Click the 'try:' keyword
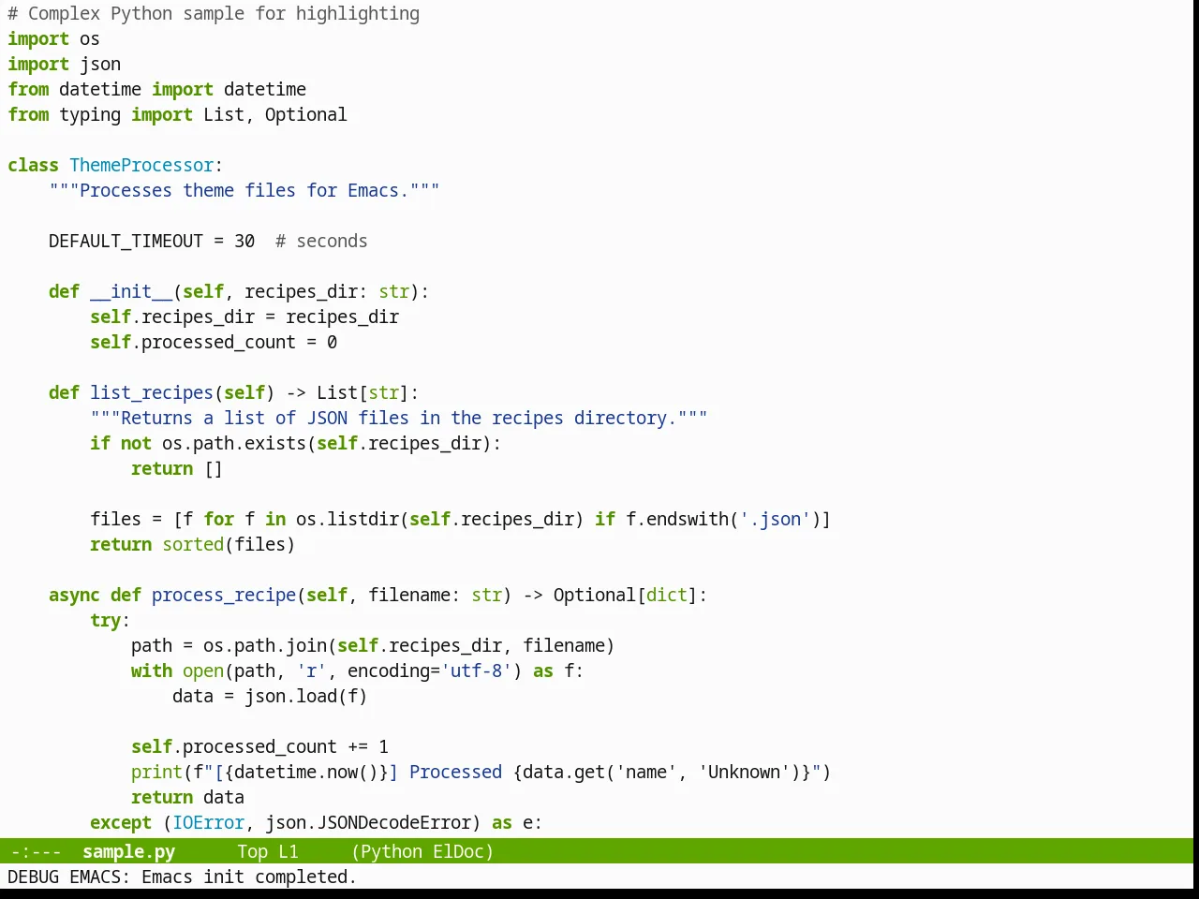The width and height of the screenshot is (1199, 899). click(111, 621)
